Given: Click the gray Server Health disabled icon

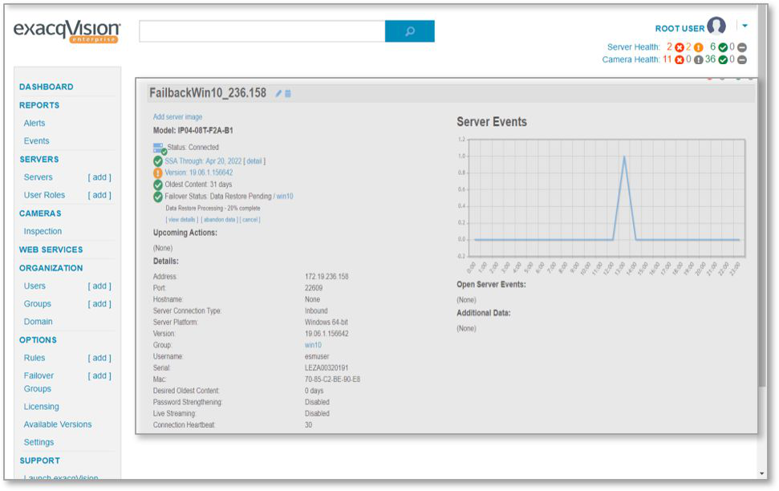Looking at the screenshot, I should (x=742, y=47).
